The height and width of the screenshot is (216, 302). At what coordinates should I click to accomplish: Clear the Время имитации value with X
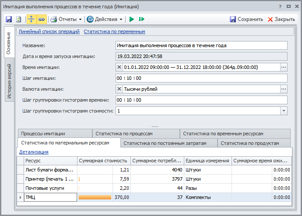pos(119,67)
